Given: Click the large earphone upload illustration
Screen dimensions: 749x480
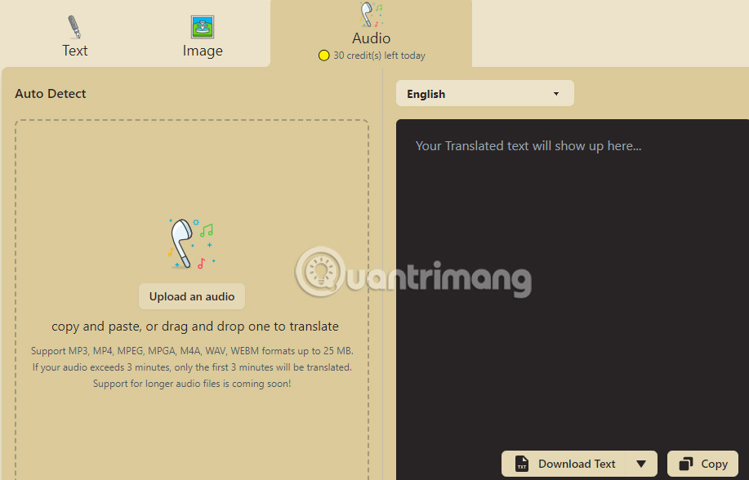Looking at the screenshot, I should tap(192, 243).
